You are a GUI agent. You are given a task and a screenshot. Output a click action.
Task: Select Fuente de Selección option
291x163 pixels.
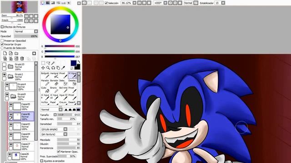coord(2,48)
